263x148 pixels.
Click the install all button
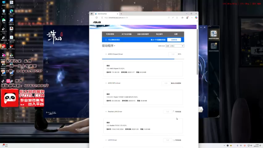point(174,40)
